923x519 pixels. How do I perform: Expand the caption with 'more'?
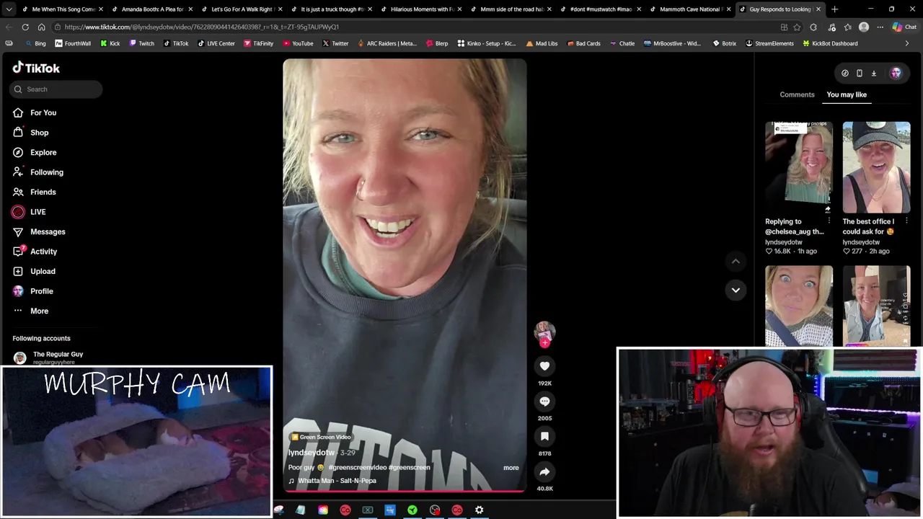[511, 468]
